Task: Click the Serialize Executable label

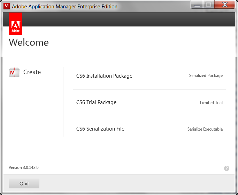Action: pos(205,129)
